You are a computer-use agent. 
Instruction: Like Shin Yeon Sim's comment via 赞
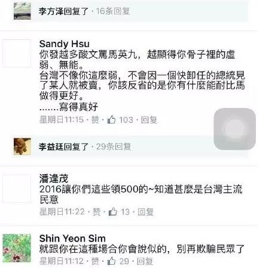(95, 261)
